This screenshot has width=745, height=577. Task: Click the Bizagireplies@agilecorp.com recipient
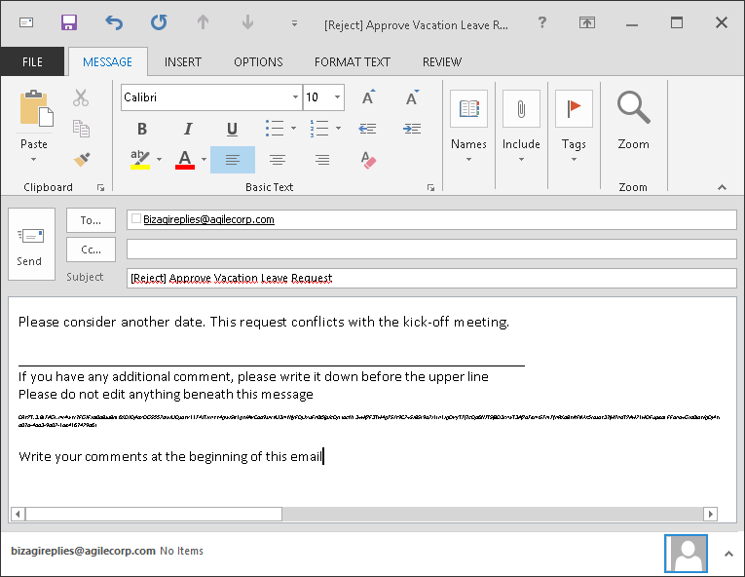(x=208, y=219)
